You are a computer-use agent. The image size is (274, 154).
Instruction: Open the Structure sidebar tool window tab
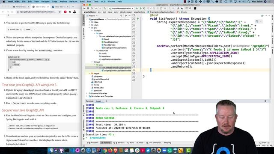83,33
